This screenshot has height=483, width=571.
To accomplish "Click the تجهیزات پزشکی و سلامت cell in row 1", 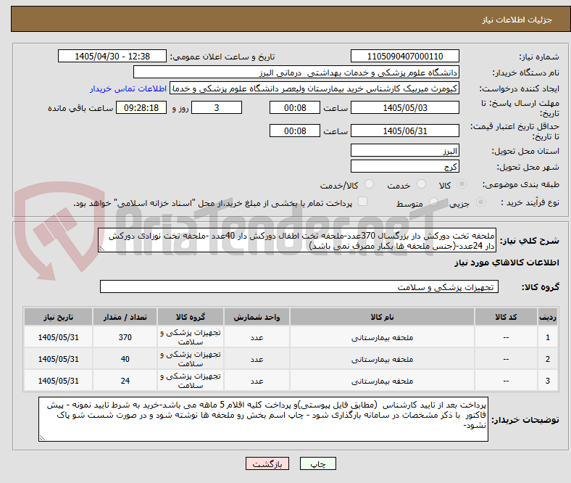I will coord(190,337).
